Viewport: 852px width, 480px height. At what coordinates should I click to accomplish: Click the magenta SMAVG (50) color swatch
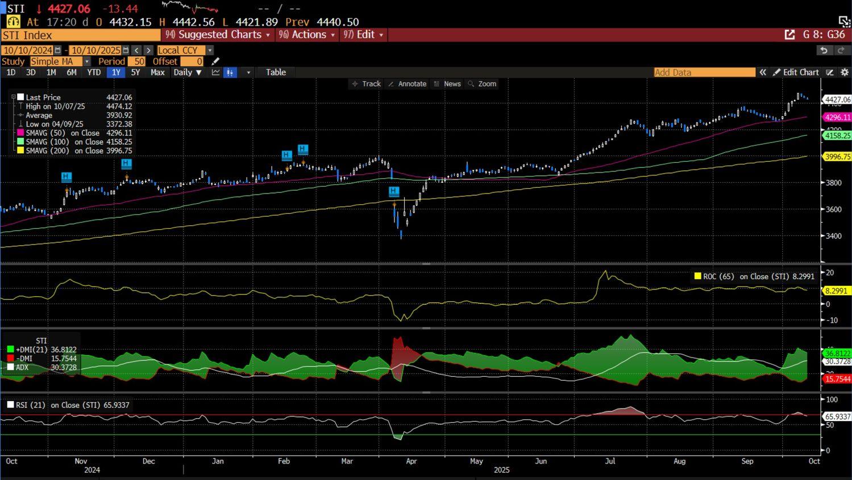click(20, 133)
